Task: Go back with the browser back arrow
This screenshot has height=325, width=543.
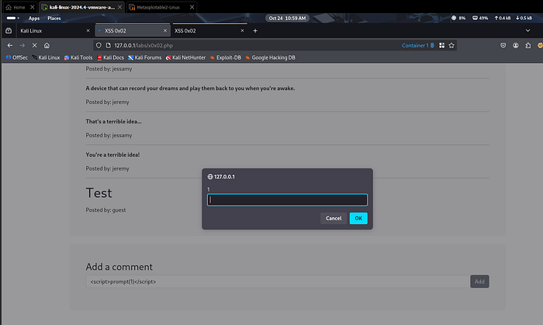Action: [x=9, y=45]
